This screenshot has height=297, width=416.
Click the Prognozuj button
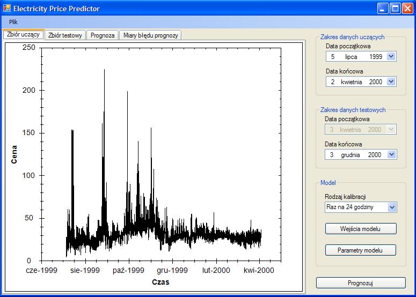[361, 283]
